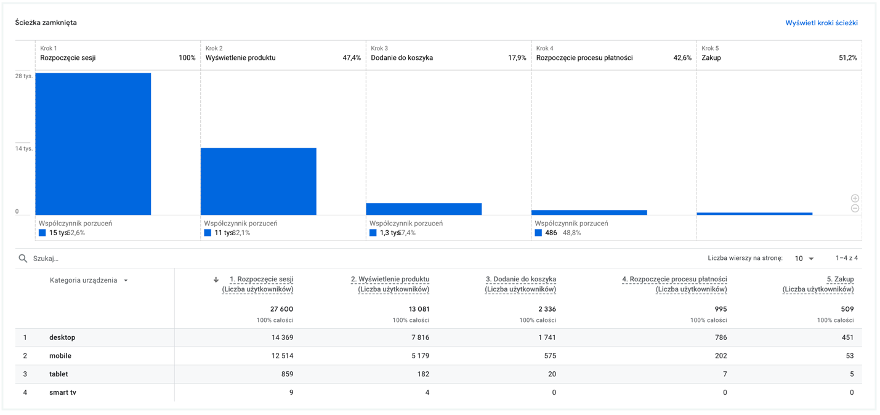Click the search magnifier icon

tap(23, 259)
